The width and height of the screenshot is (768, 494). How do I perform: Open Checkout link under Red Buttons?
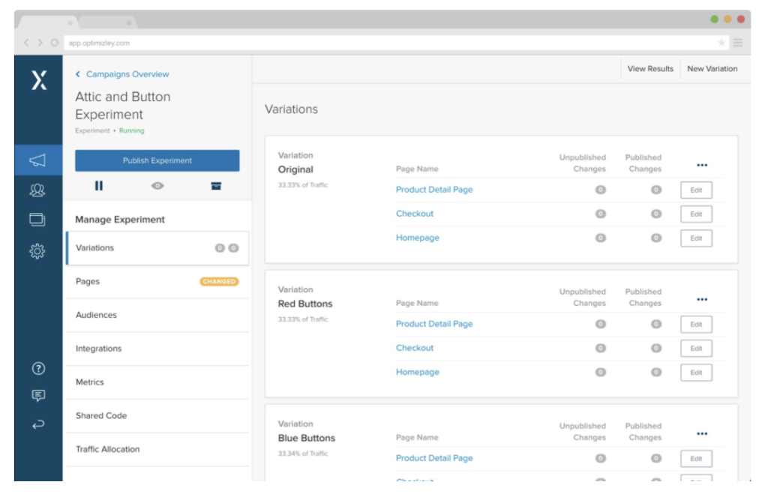coord(414,348)
